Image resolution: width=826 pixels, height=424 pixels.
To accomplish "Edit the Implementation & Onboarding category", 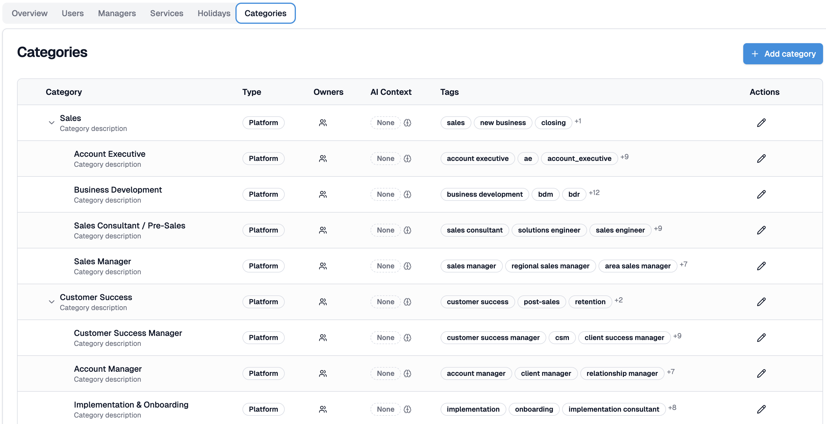I will 761,409.
